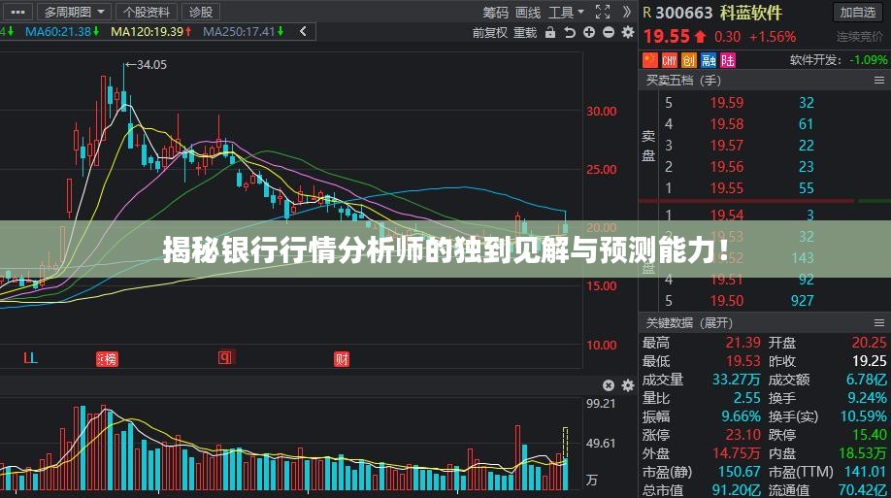Open the three-dots more menu
This screenshot has height=498, width=891.
(x=17, y=12)
